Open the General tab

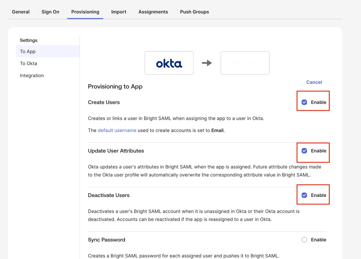click(x=21, y=12)
